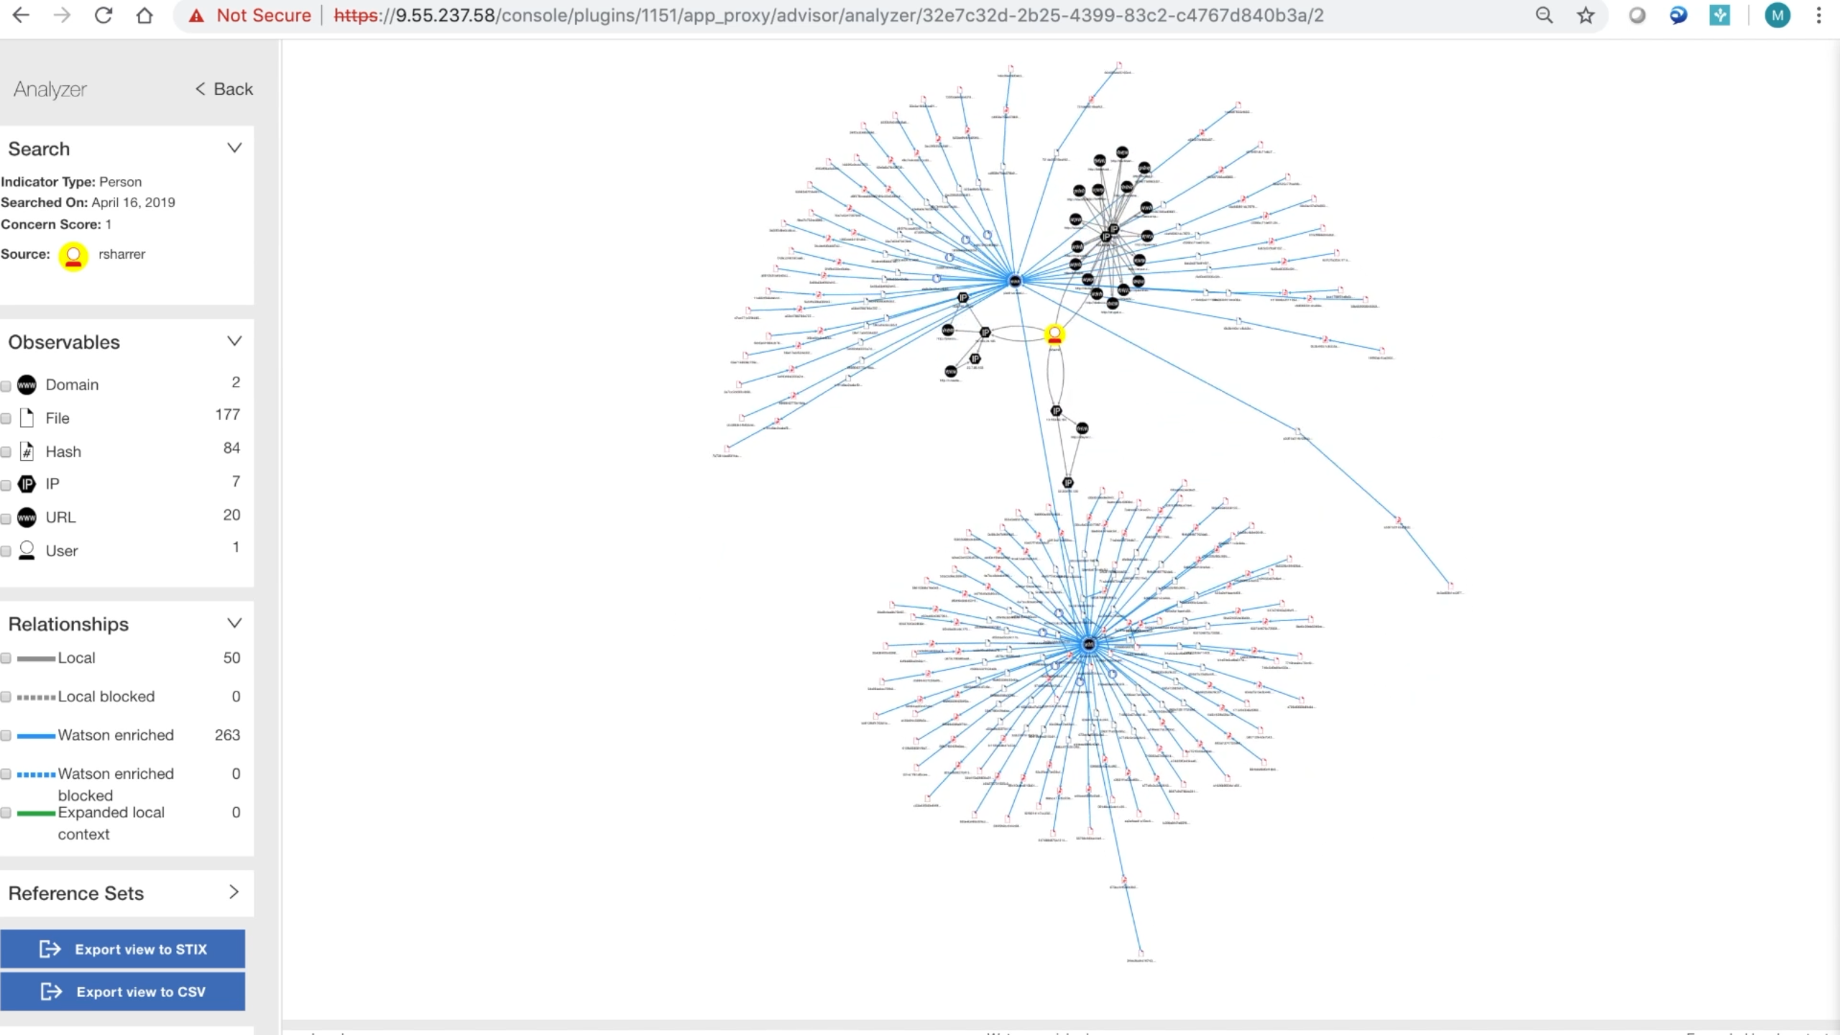Screen dimensions: 1840x1035
Task: Open browser zoom magnifier icon
Action: tap(1544, 15)
